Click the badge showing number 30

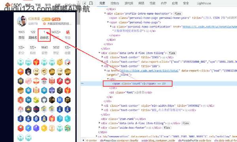[52, 109]
